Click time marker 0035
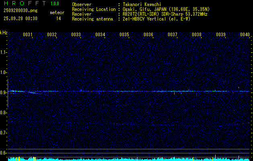Screen dimensions: 253x161 point(124,35)
